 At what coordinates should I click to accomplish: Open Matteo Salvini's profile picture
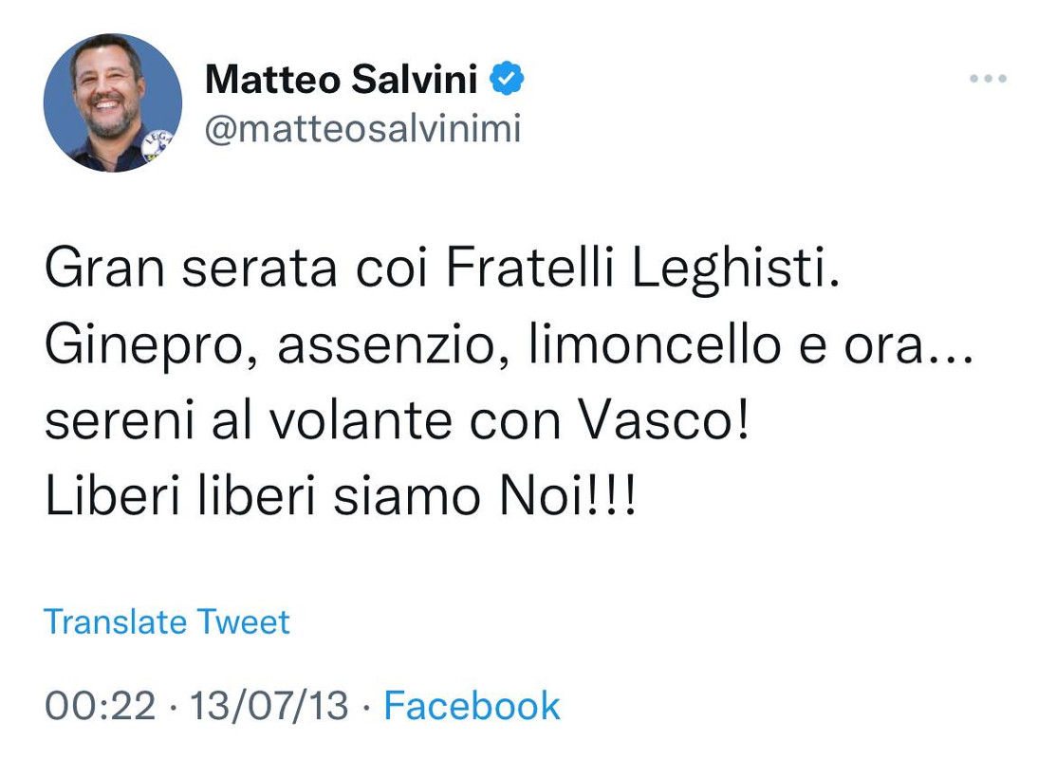pos(113,102)
